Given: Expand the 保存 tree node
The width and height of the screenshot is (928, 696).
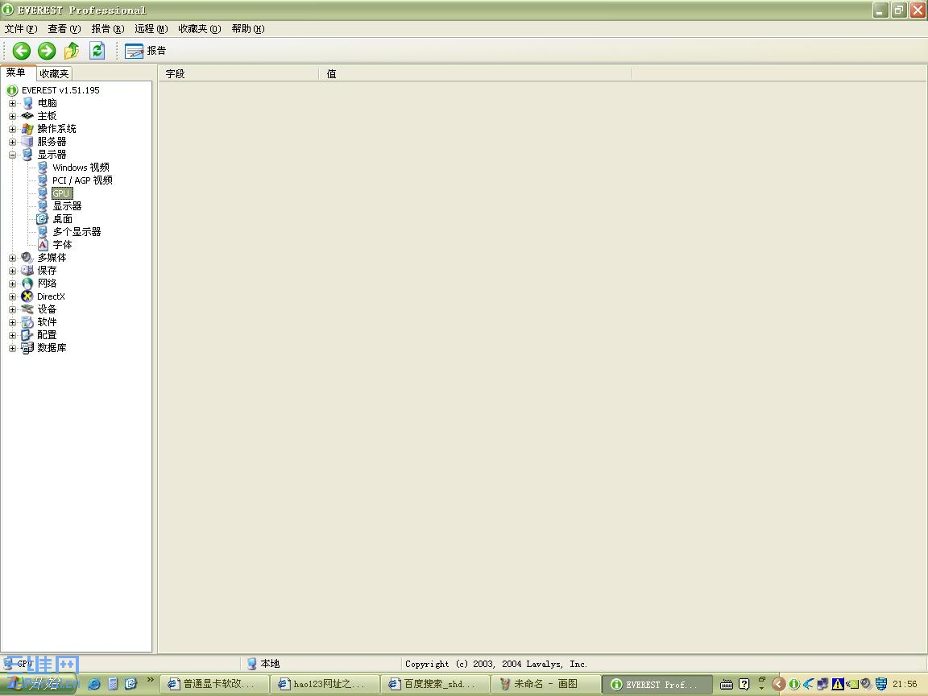Looking at the screenshot, I should (x=12, y=271).
